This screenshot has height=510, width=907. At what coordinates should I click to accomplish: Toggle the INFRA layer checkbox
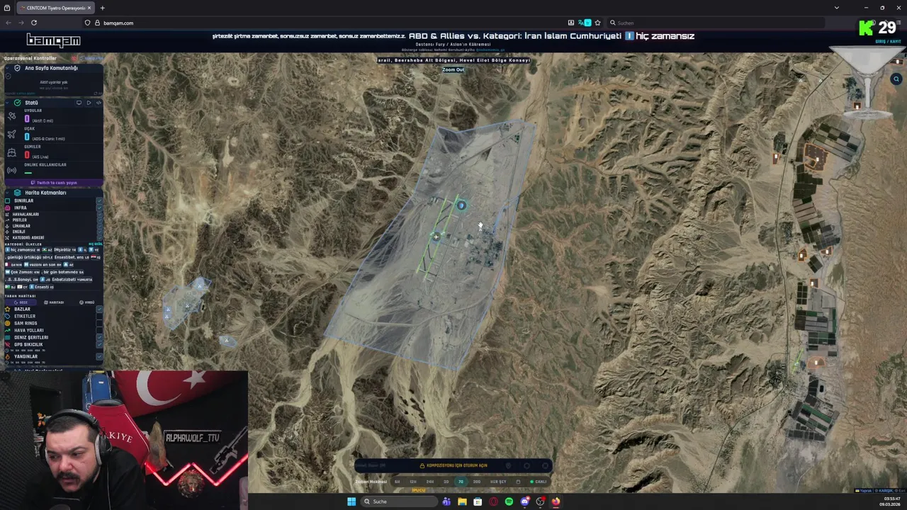point(99,208)
